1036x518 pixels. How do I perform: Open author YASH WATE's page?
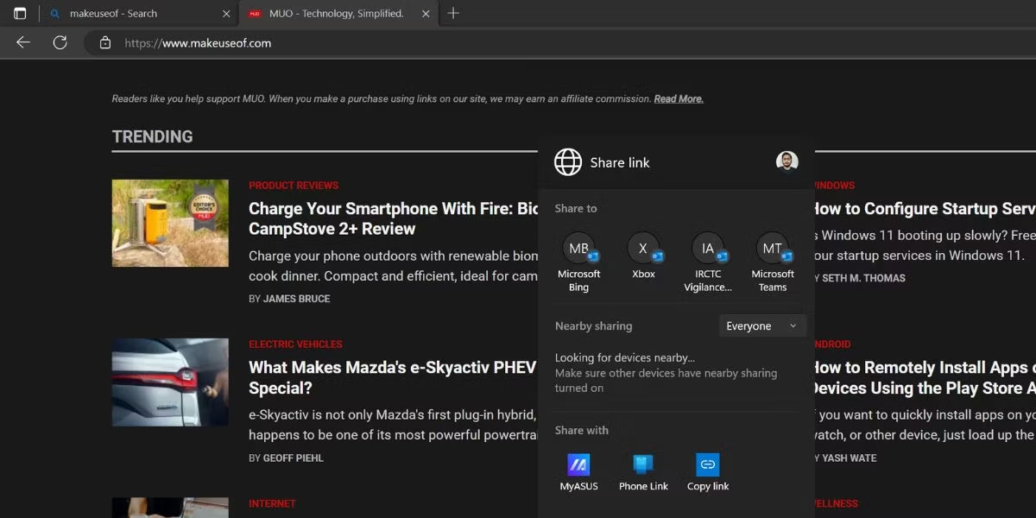point(848,458)
